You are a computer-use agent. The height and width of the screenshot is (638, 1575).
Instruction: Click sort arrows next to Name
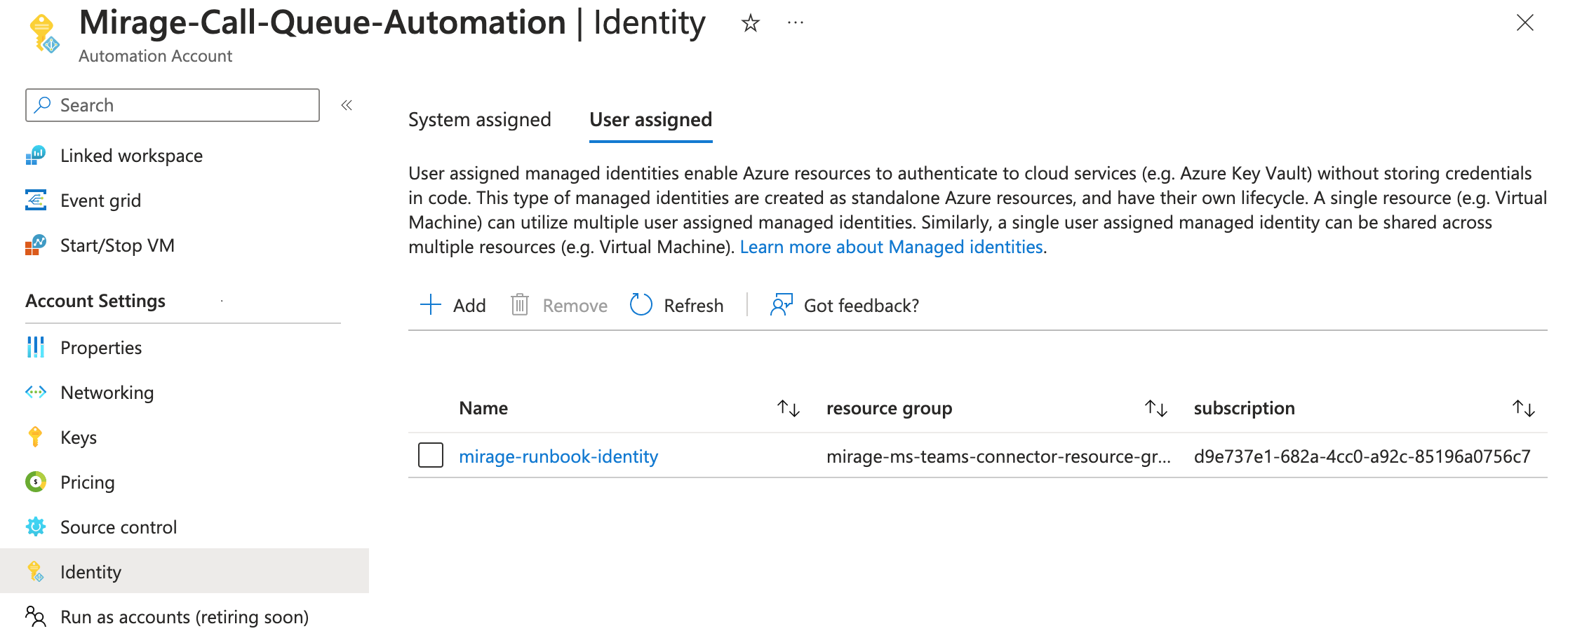(x=789, y=408)
